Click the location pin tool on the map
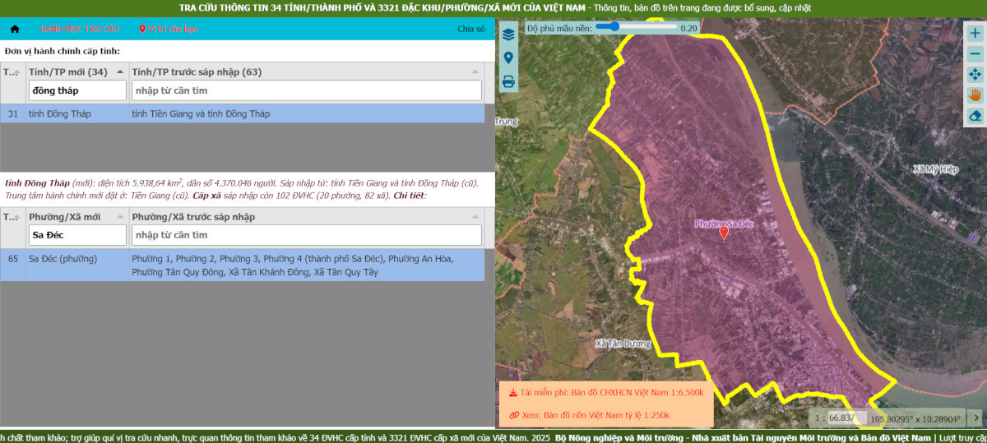The width and height of the screenshot is (987, 443). coord(508,58)
